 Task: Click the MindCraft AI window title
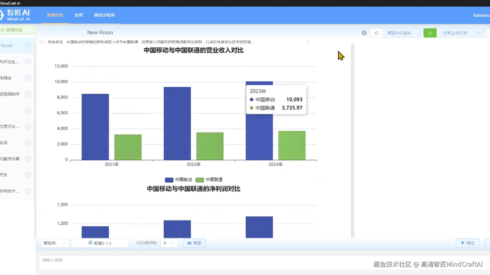click(10, 3)
